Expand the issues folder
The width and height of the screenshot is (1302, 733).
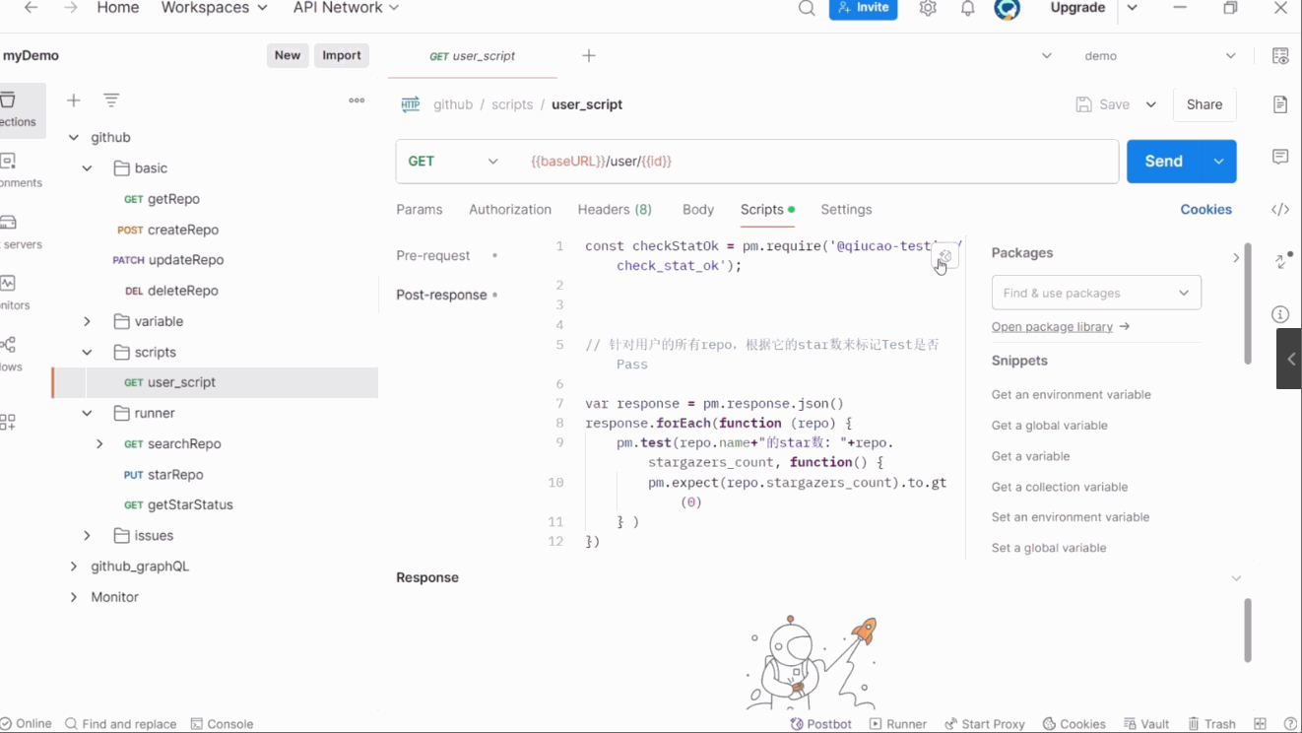click(x=88, y=536)
